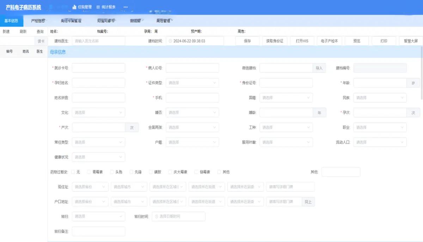Check the 头孢 allergy checkbox
423x242 pixels.
(x=112, y=172)
